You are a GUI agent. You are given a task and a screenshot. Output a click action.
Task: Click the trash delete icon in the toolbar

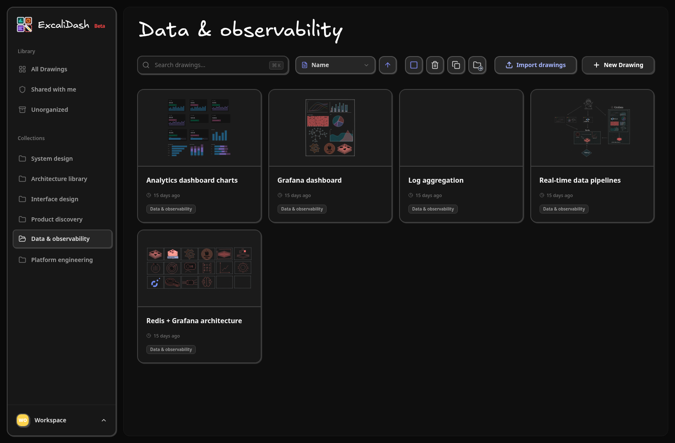tap(435, 65)
